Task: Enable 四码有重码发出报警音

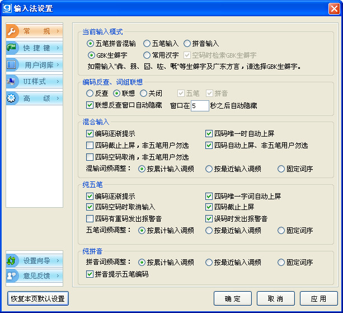Action: [124, 219]
